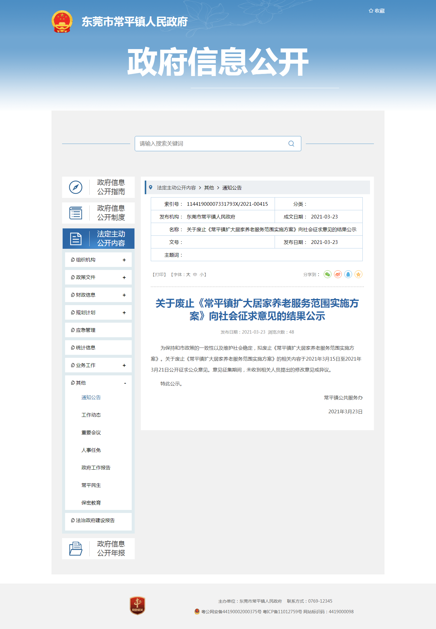436x629 pixels.
Task: Click the compass icon for 政府信息公开指南
Action: tap(76, 187)
